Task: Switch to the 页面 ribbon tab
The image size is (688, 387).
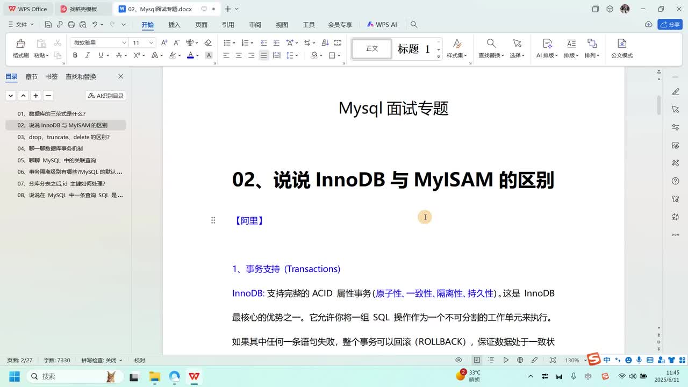Action: click(201, 25)
